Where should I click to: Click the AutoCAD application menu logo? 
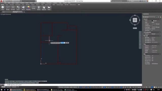click(2, 1)
